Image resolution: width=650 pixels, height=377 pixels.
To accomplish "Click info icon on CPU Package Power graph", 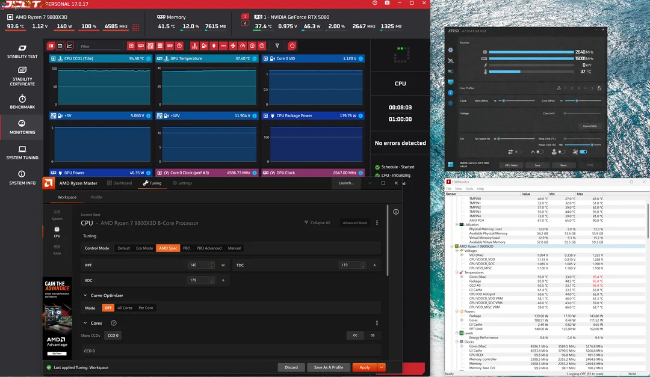I will pos(361,115).
